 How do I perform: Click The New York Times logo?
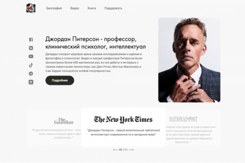point(123,120)
